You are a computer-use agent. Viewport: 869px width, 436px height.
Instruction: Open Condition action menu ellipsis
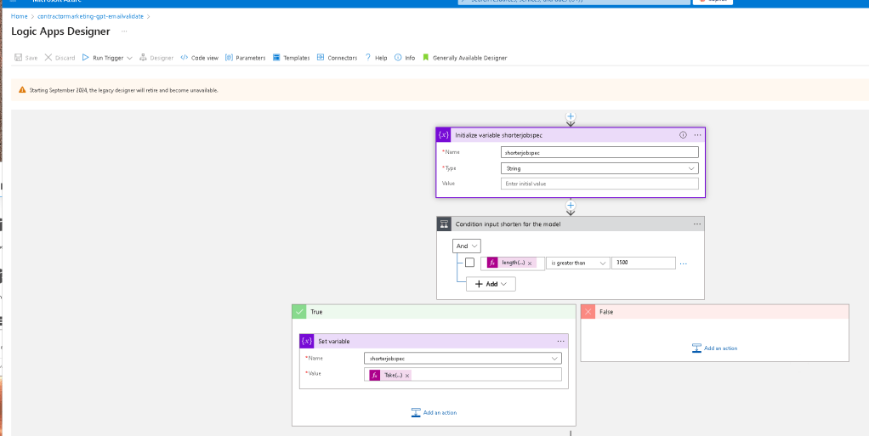click(697, 224)
